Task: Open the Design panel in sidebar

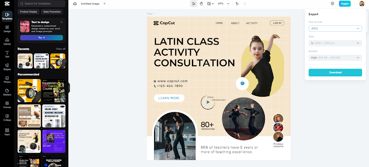Action: tap(7, 29)
